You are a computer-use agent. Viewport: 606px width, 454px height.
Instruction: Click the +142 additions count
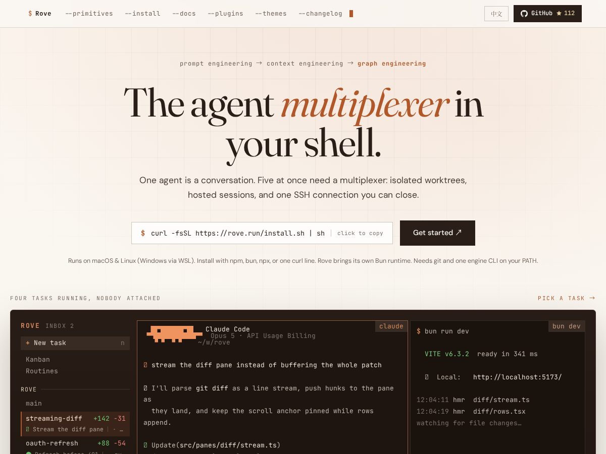coord(102,419)
